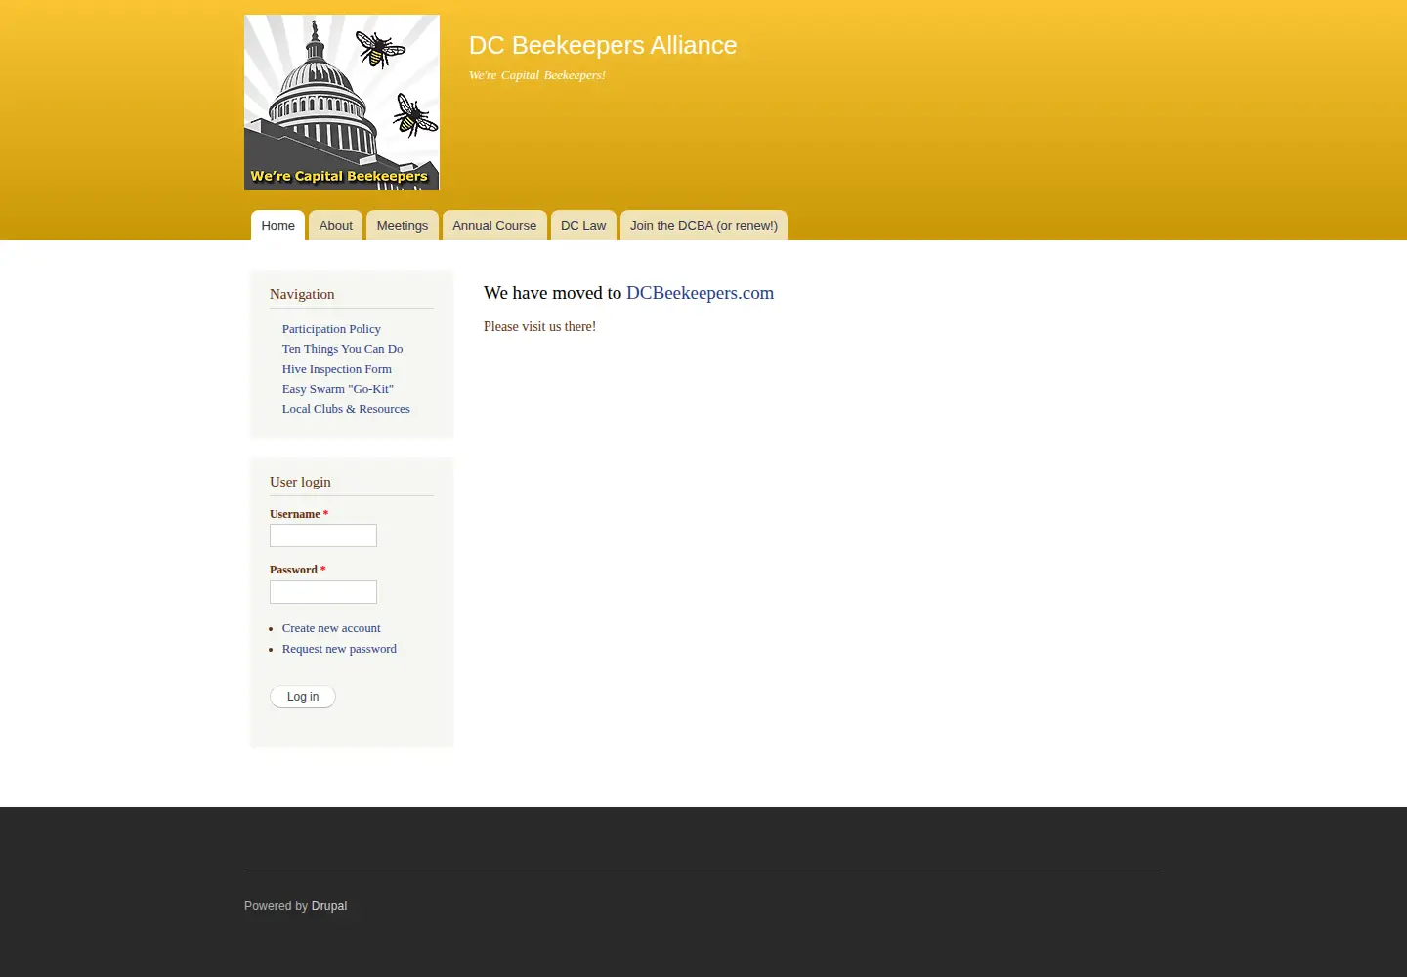Screen dimensions: 1407x977
Task: Open Easy Swarm "Go-Kit" link
Action: pyautogui.click(x=338, y=389)
